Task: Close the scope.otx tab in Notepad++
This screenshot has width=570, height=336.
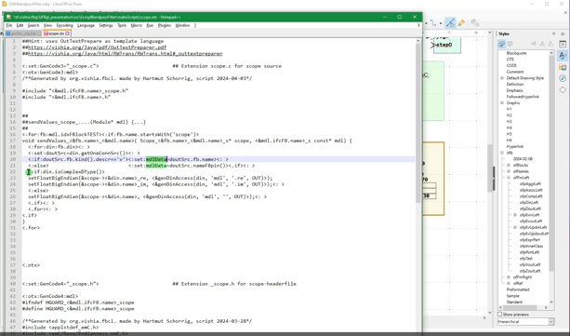Action: click(67, 34)
